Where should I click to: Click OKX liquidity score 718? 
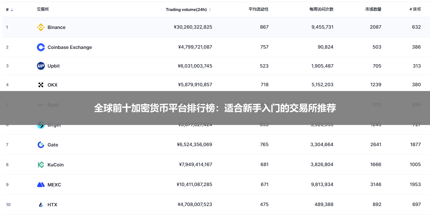[265, 85]
